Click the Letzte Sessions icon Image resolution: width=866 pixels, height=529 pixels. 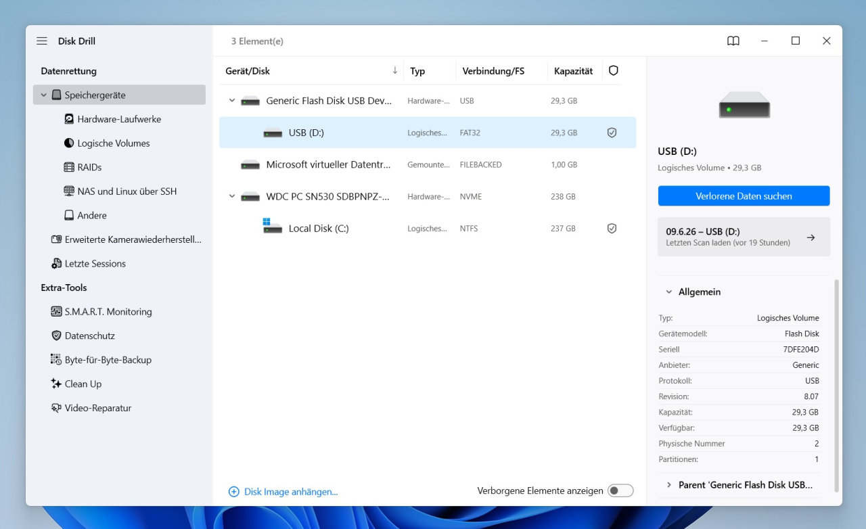coord(57,264)
